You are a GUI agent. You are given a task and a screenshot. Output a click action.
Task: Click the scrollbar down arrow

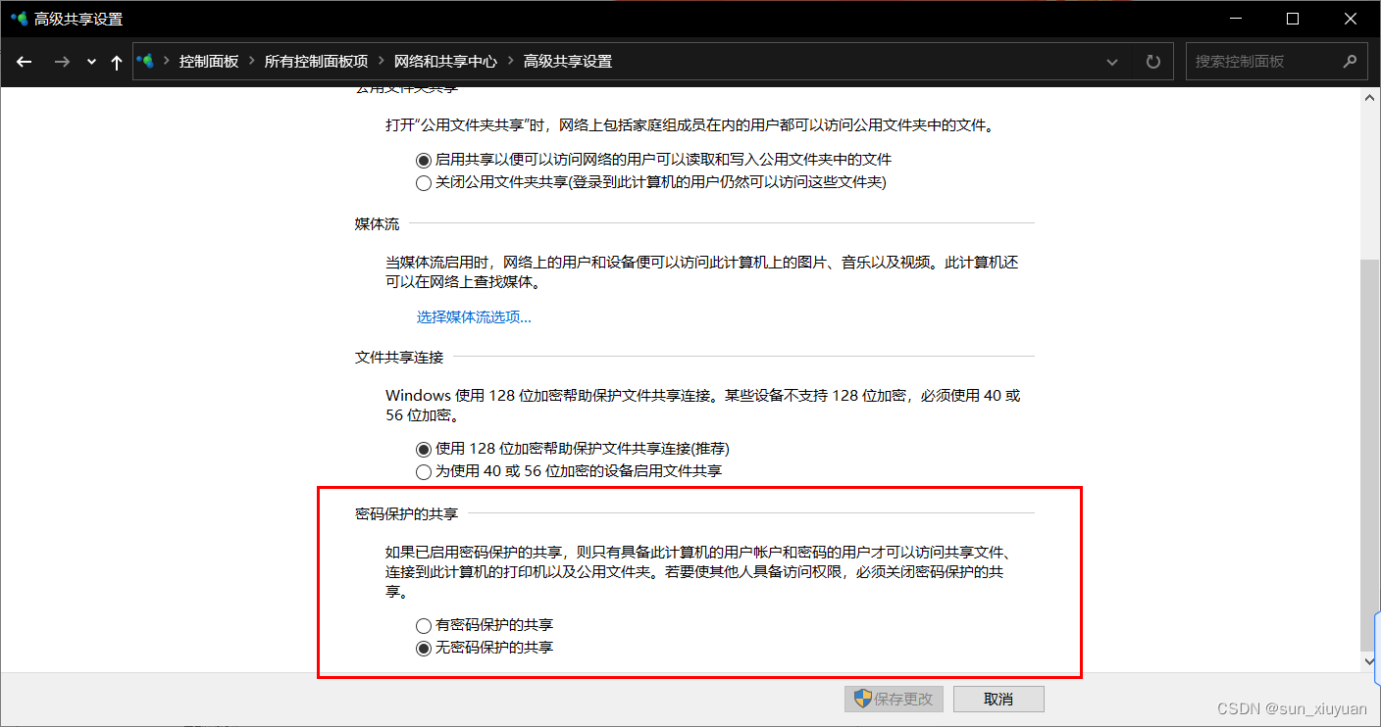[x=1369, y=662]
